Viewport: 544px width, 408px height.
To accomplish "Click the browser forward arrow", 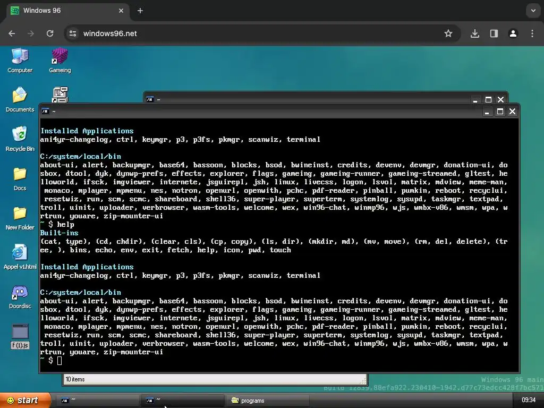I will [30, 33].
